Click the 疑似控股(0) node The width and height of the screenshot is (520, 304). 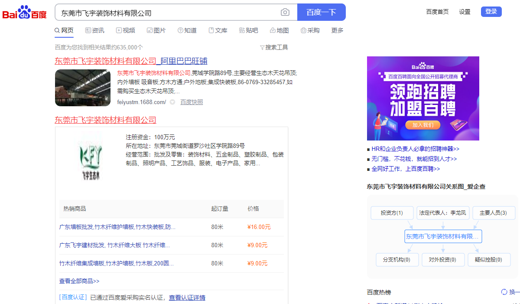(x=488, y=260)
